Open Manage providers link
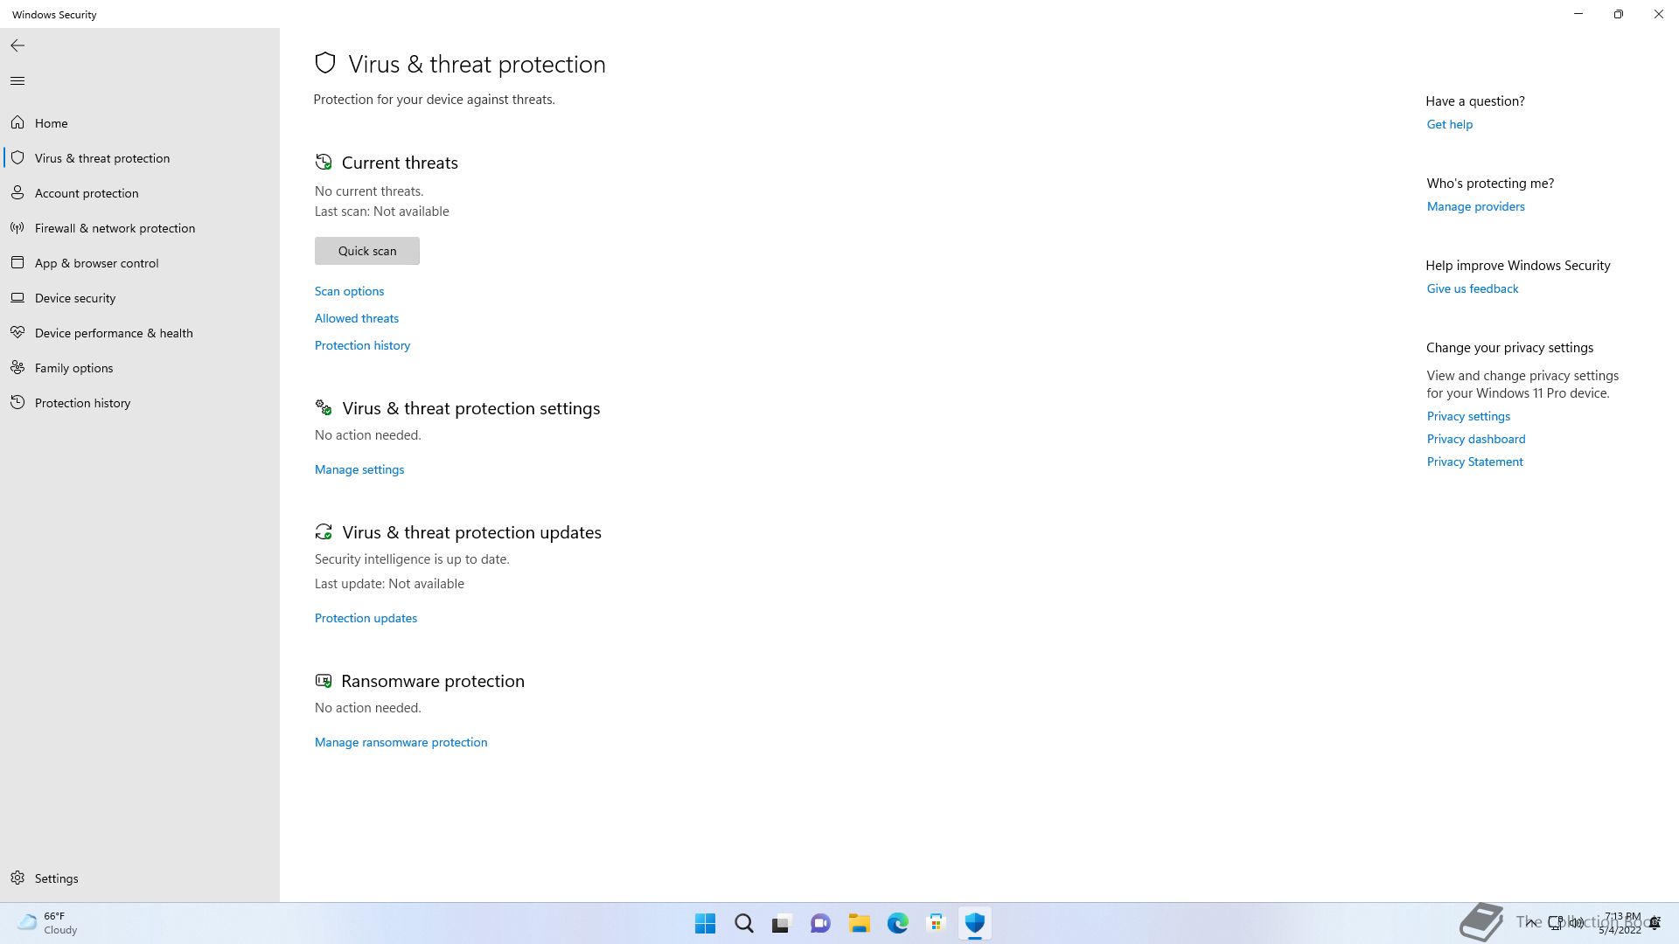The image size is (1679, 944). (x=1475, y=206)
